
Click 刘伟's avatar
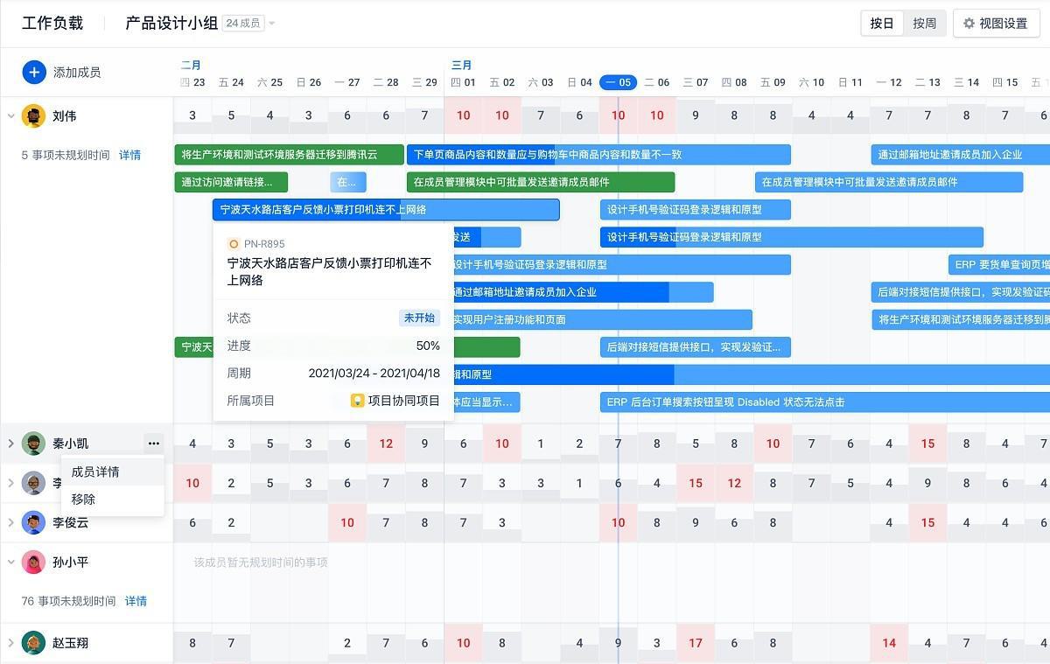pos(34,115)
